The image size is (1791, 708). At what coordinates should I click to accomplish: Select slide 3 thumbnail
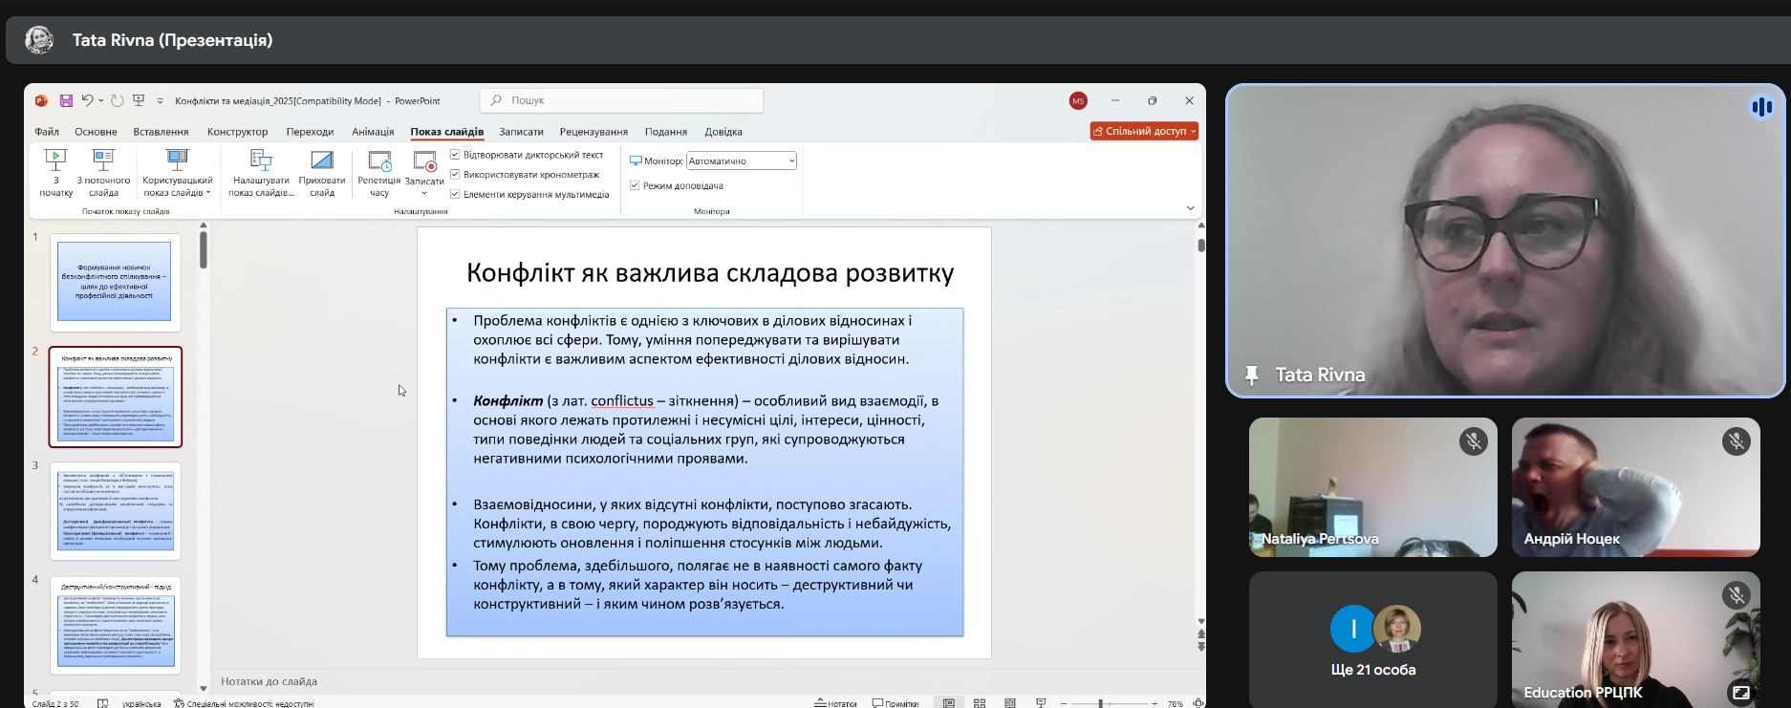116,510
